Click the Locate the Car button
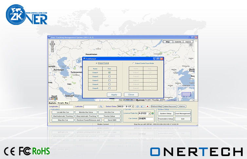This screenshot has height=159, width=247. tap(63, 112)
